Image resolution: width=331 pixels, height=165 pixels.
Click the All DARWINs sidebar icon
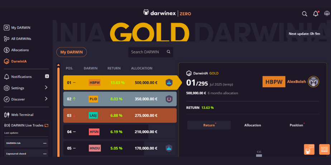tap(6, 39)
